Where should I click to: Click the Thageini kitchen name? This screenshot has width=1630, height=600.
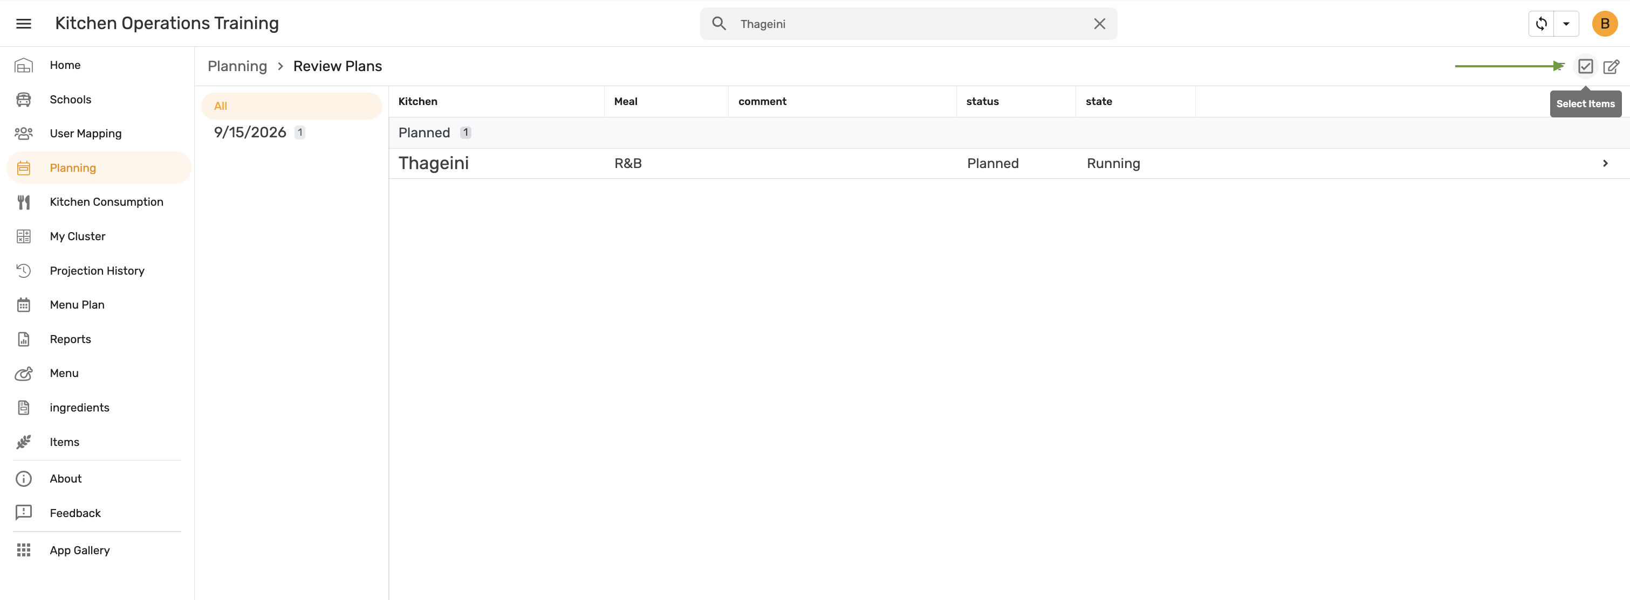point(434,163)
